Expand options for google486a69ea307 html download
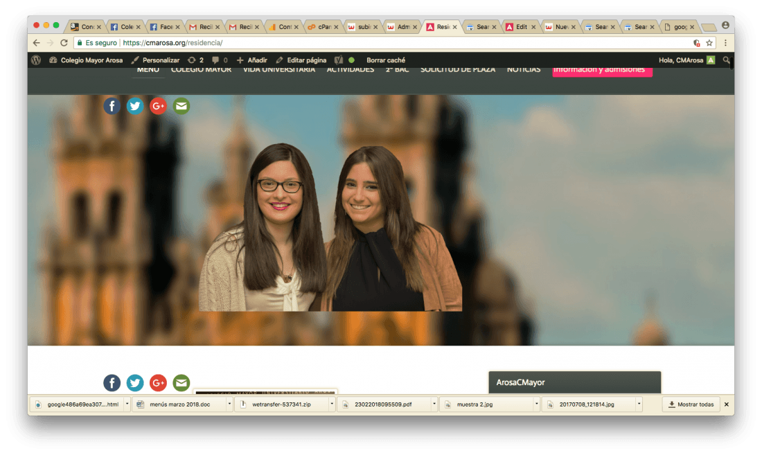This screenshot has width=762, height=455. 127,404
